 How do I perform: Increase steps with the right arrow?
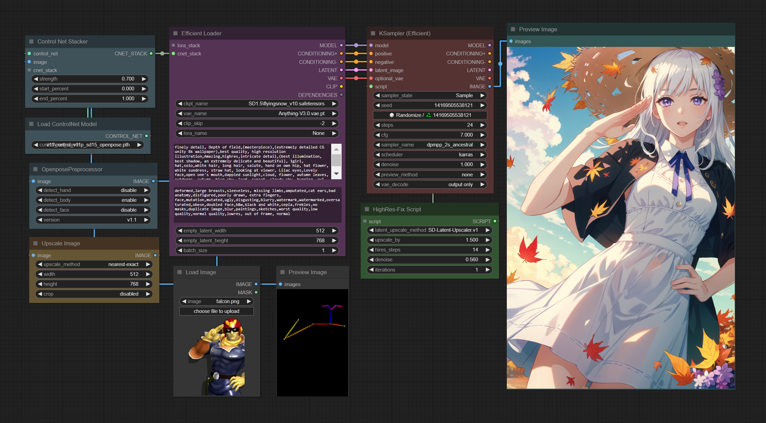coord(482,125)
